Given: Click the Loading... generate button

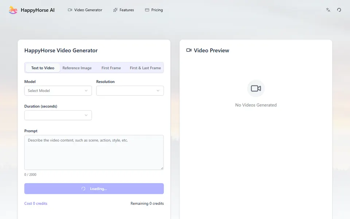Looking at the screenshot, I should pyautogui.click(x=94, y=189).
